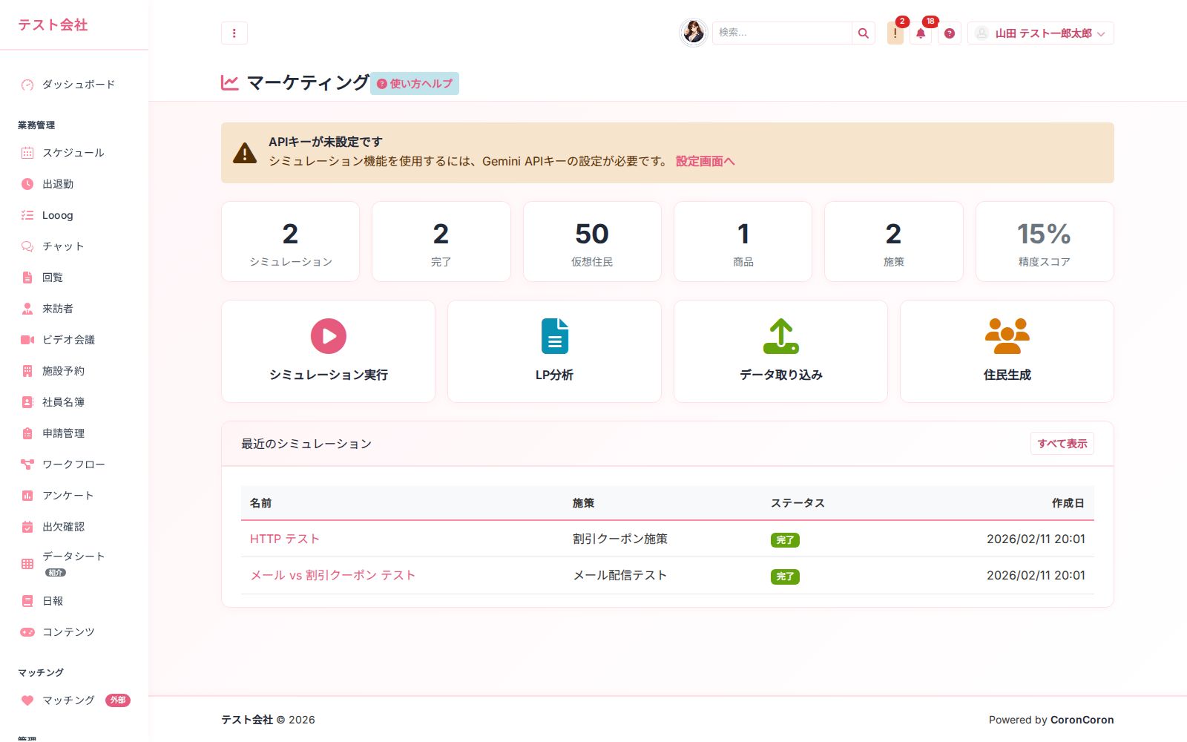Click the 住民生成 people icon
This screenshot has height=742, width=1187.
coord(1007,336)
